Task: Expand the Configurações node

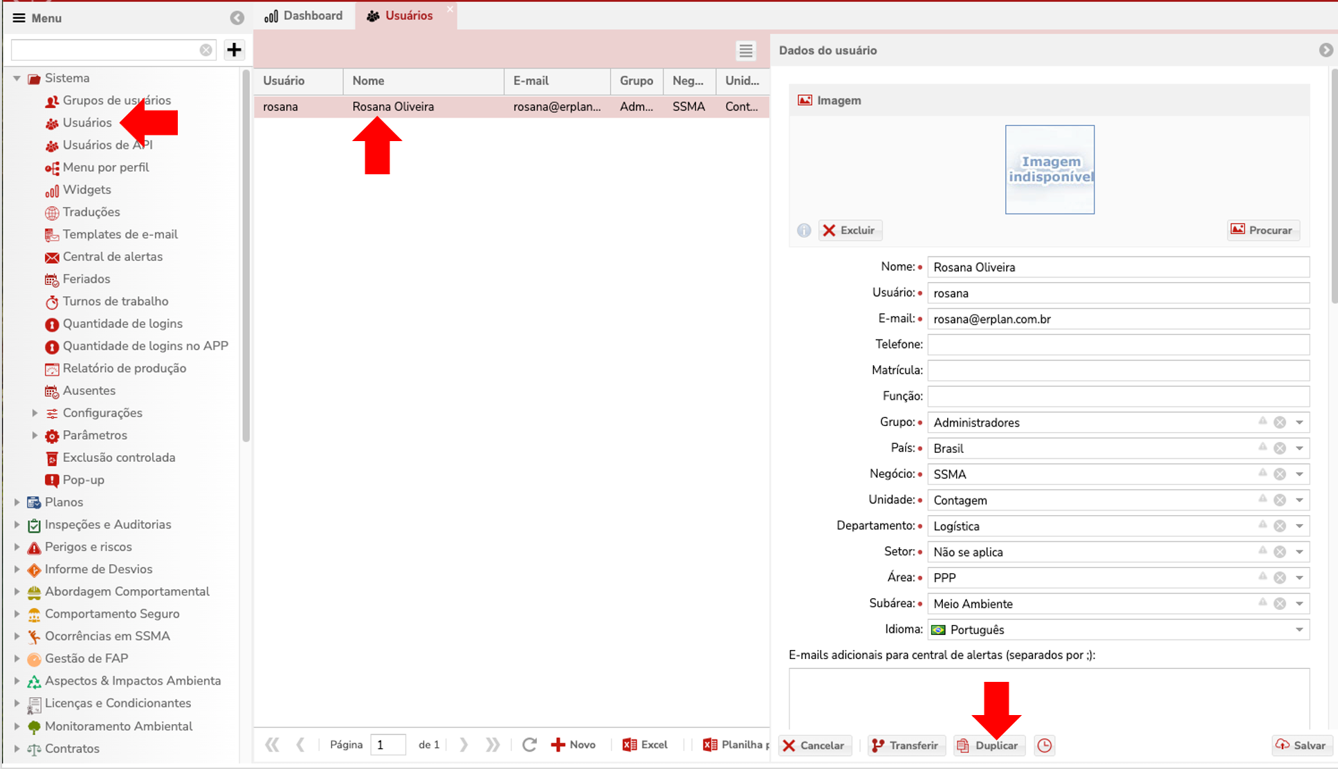Action: [x=35, y=413]
